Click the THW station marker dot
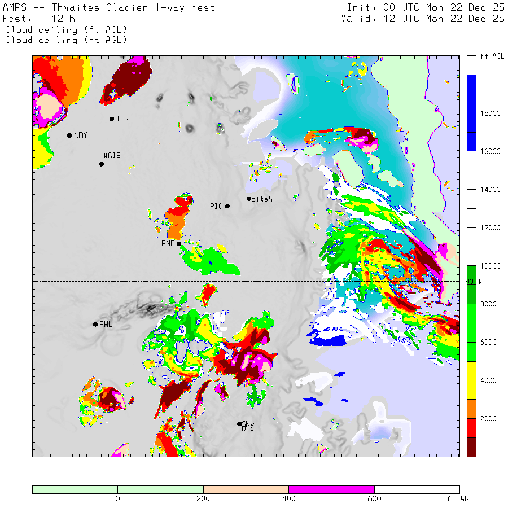Image resolution: width=508 pixels, height=508 pixels. coord(112,119)
